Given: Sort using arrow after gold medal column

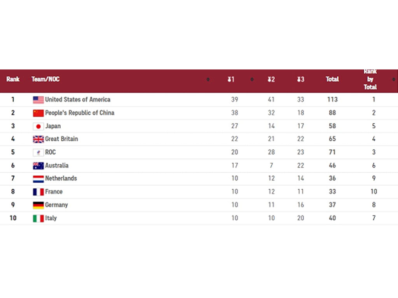Looking at the screenshot, I should pos(252,80).
